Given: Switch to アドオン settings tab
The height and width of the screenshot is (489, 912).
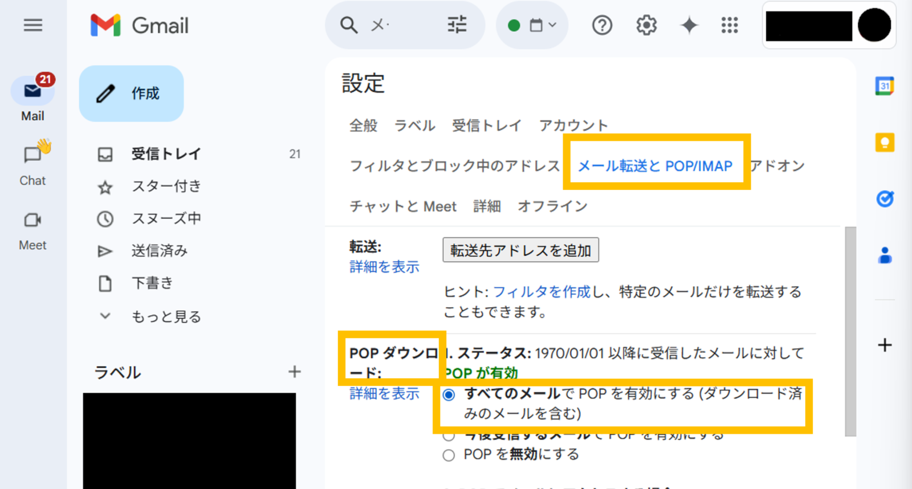Looking at the screenshot, I should coord(777,166).
